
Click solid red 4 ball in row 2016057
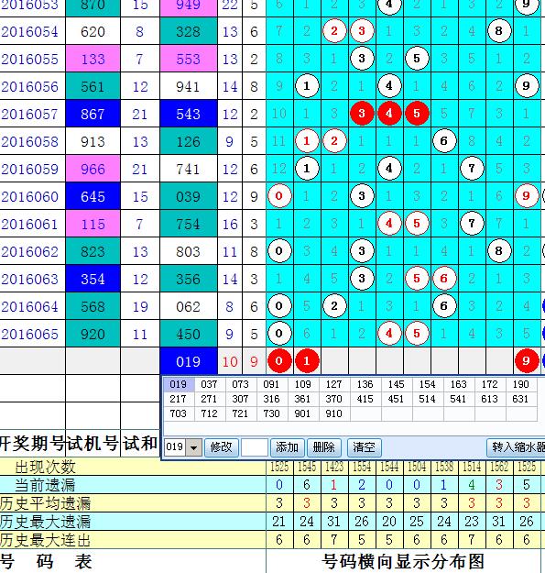389,114
